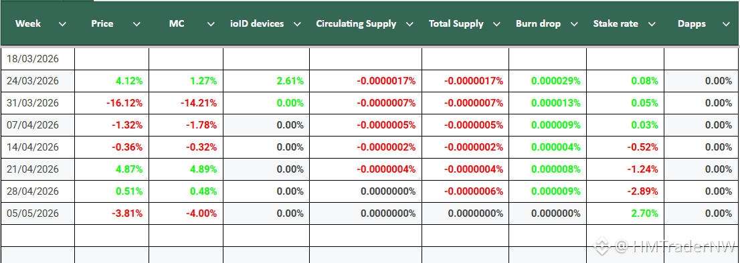
Task: Select the Circulating Supply header label
Action: pos(357,23)
